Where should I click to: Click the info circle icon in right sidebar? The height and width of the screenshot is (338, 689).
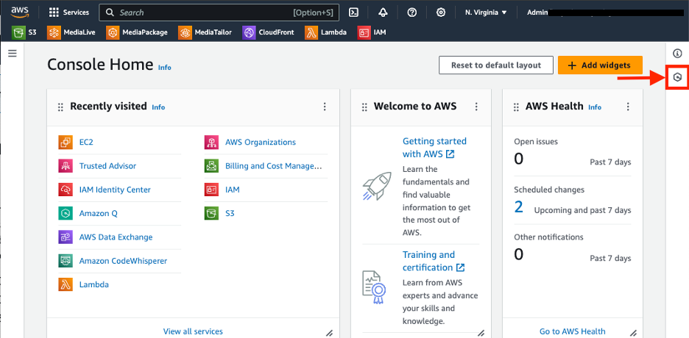tap(677, 54)
